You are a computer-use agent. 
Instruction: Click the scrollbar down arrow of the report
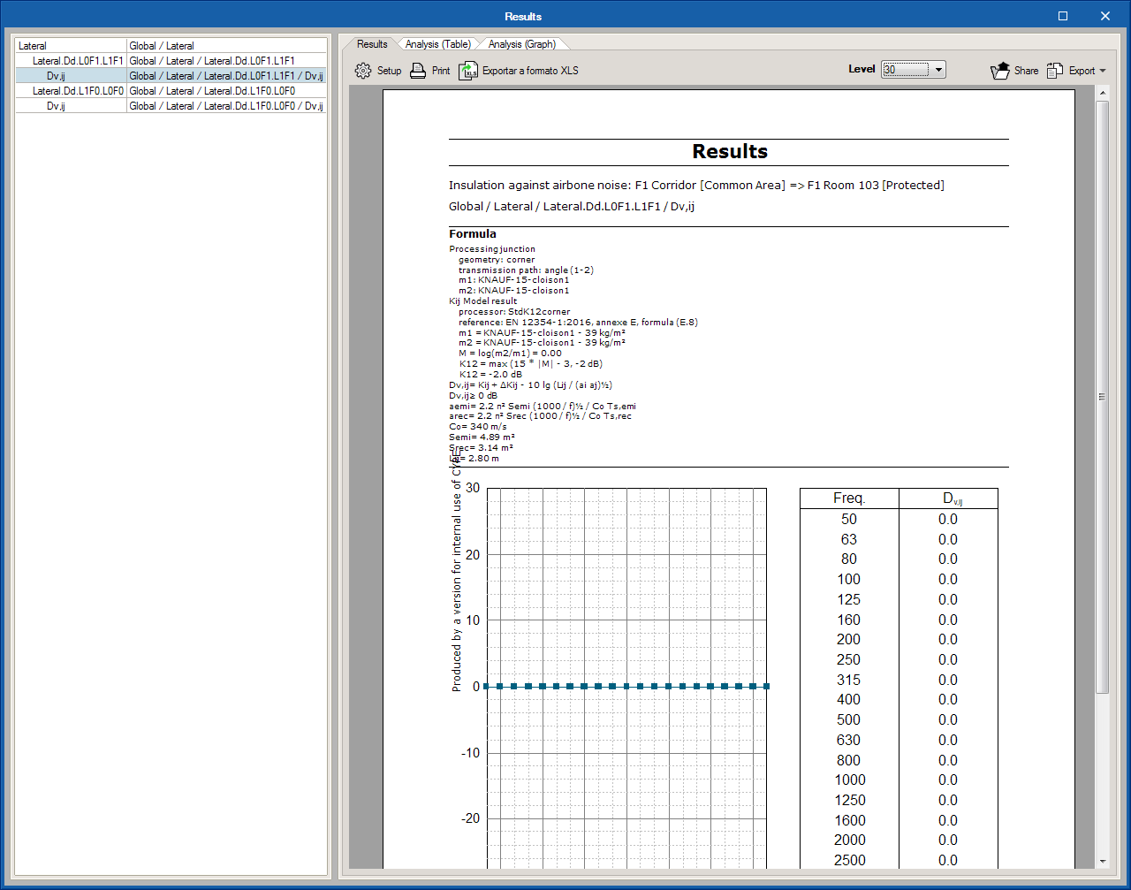click(1102, 861)
